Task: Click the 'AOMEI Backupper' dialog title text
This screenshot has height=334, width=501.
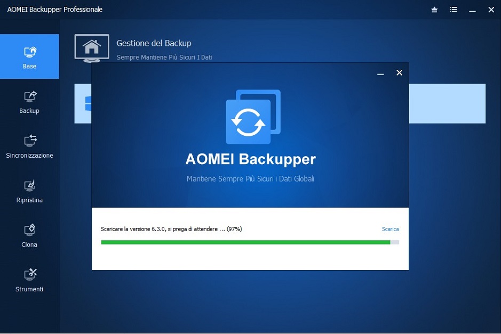Action: pyautogui.click(x=251, y=159)
